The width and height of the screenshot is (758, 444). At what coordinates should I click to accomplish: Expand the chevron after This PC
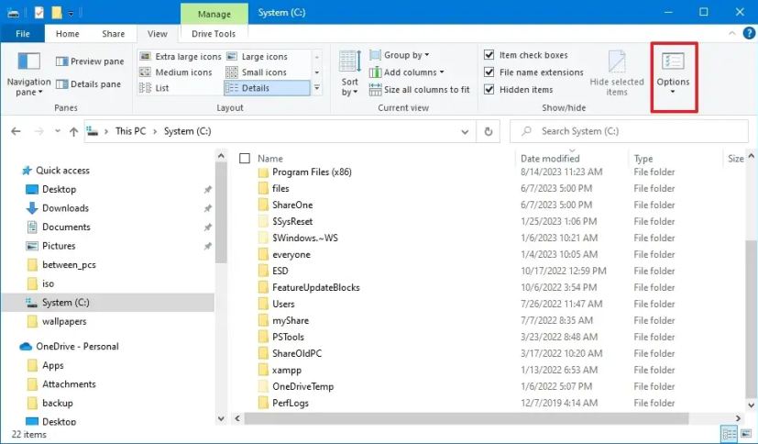[x=155, y=131]
